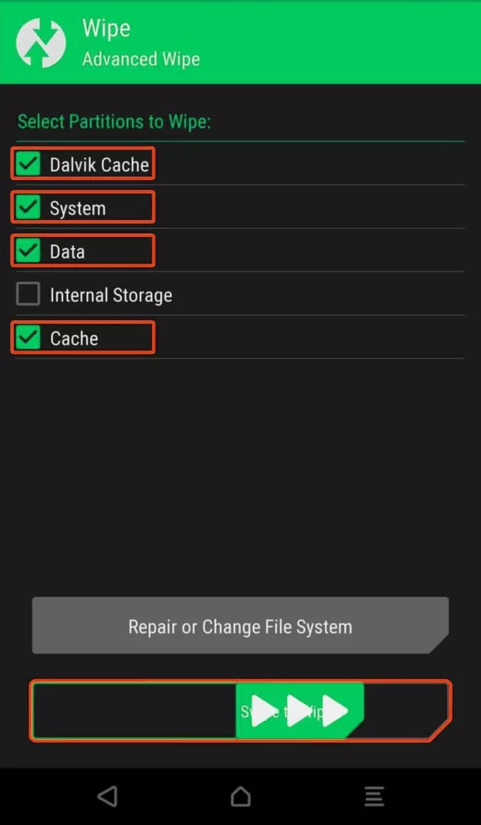Click the Advanced Wipe subtitle
Screen dimensions: 481x825
tap(141, 59)
